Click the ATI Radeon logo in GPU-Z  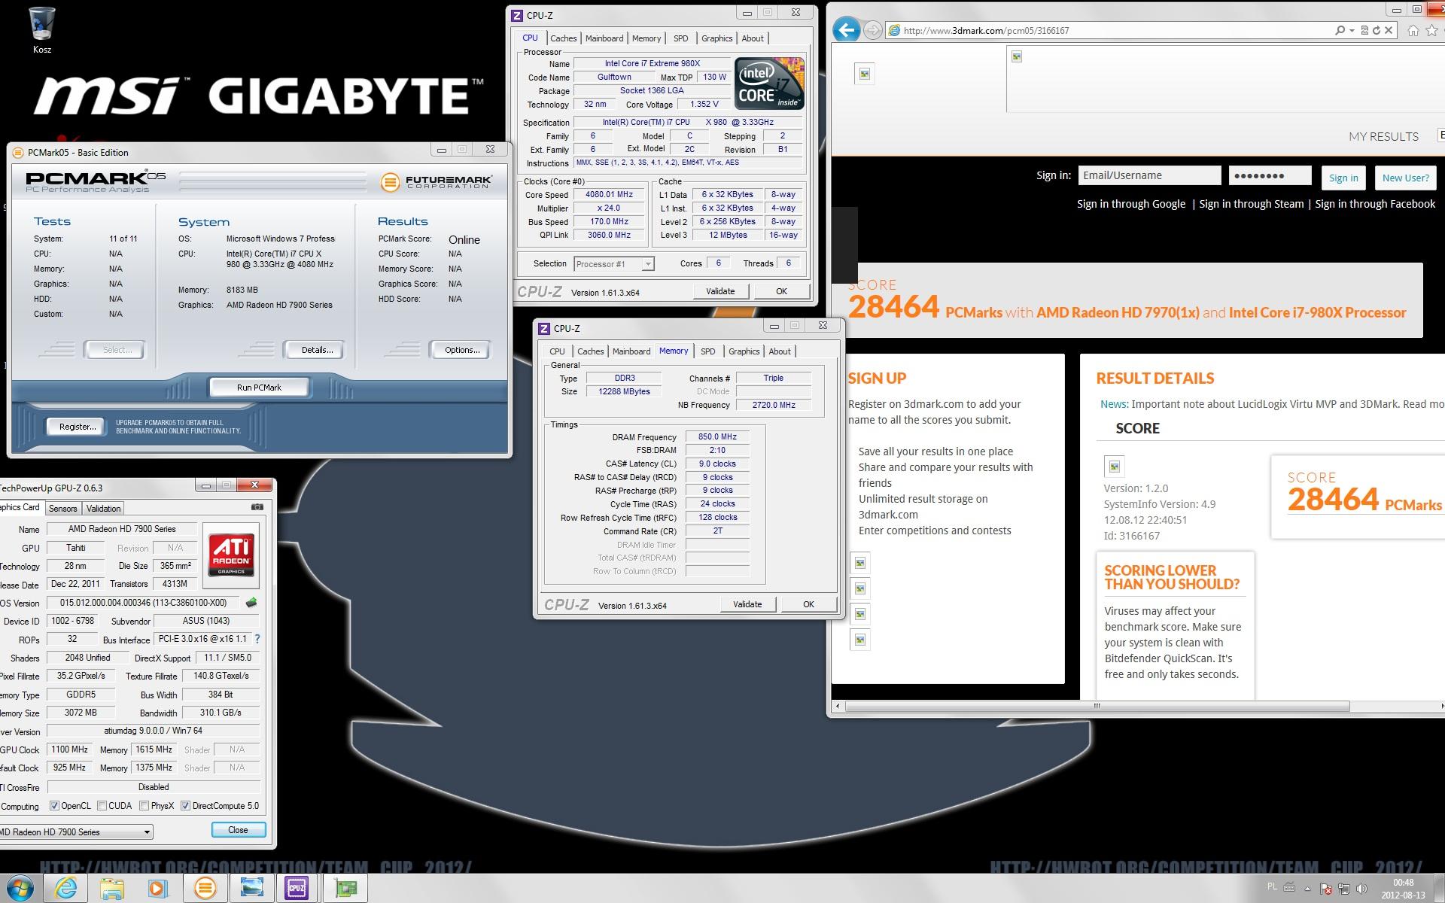[231, 555]
